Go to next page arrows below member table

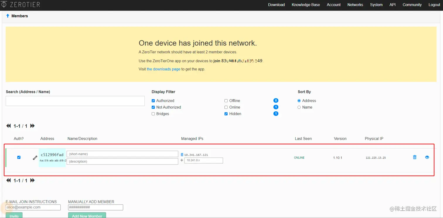point(33,180)
